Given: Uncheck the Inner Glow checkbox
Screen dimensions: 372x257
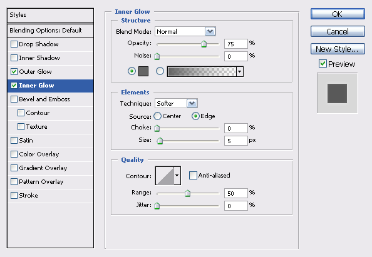Looking at the screenshot, I should (14, 86).
